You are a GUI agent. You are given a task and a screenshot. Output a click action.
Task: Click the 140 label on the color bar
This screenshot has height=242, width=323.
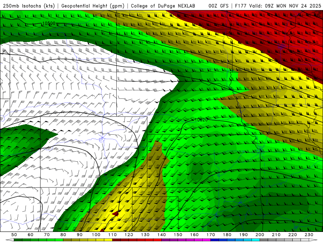[x=162, y=235]
